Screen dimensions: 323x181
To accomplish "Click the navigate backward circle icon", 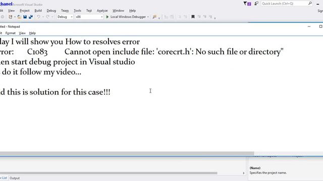I will coord(2,17).
